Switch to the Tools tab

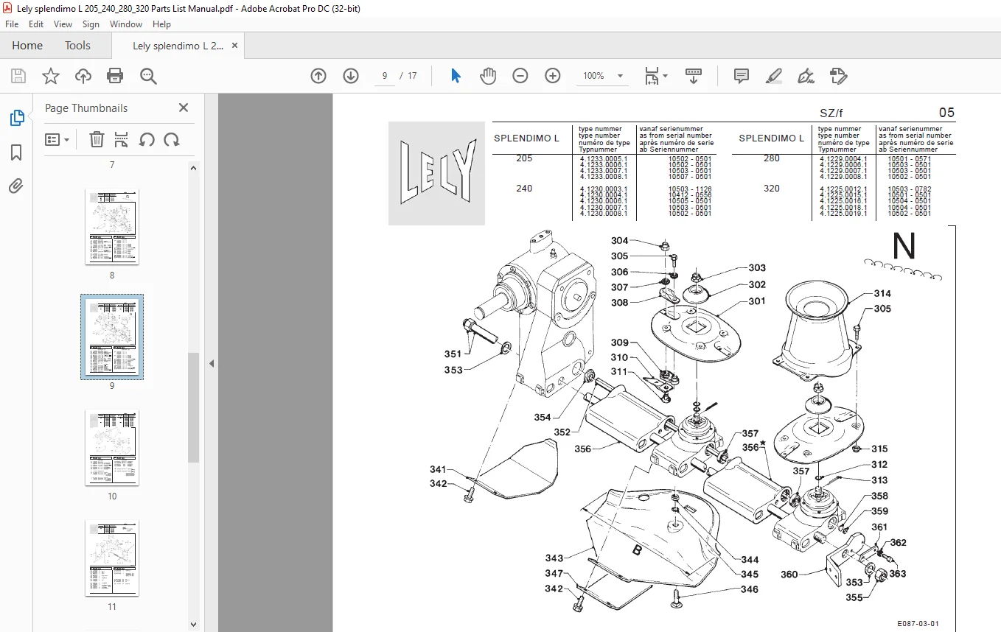(x=77, y=46)
